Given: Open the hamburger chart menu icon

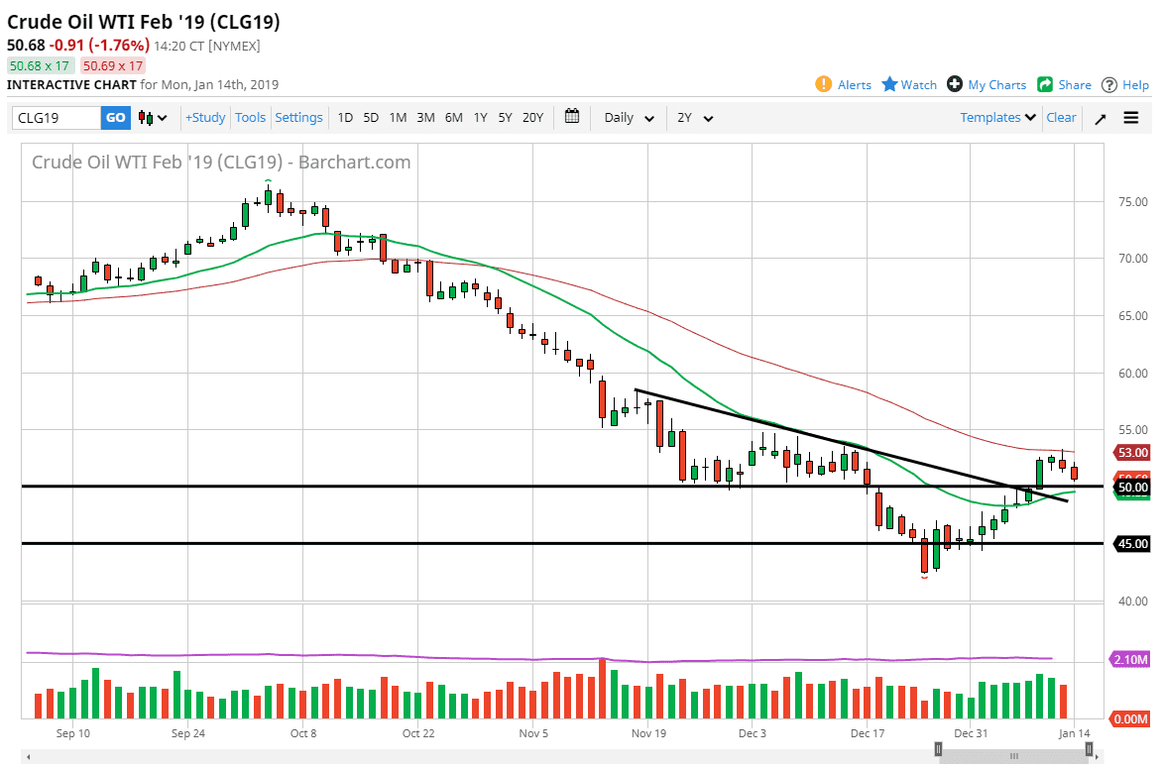Looking at the screenshot, I should point(1131,117).
